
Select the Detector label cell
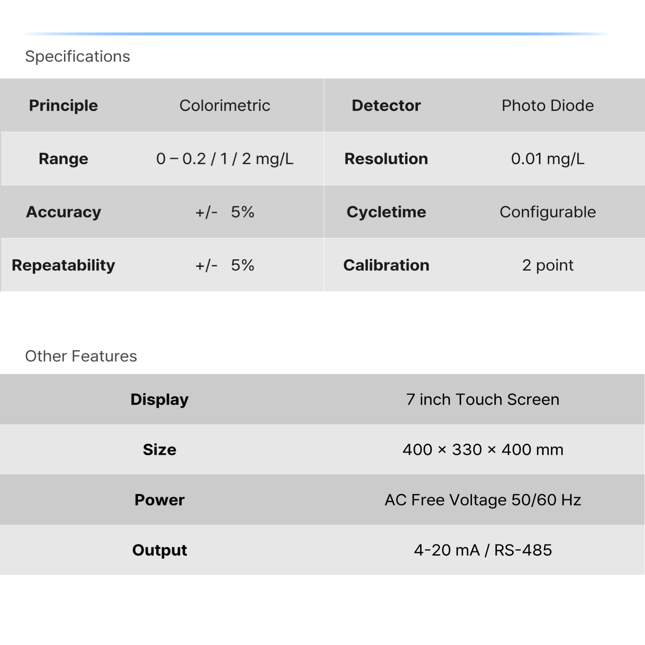386,105
